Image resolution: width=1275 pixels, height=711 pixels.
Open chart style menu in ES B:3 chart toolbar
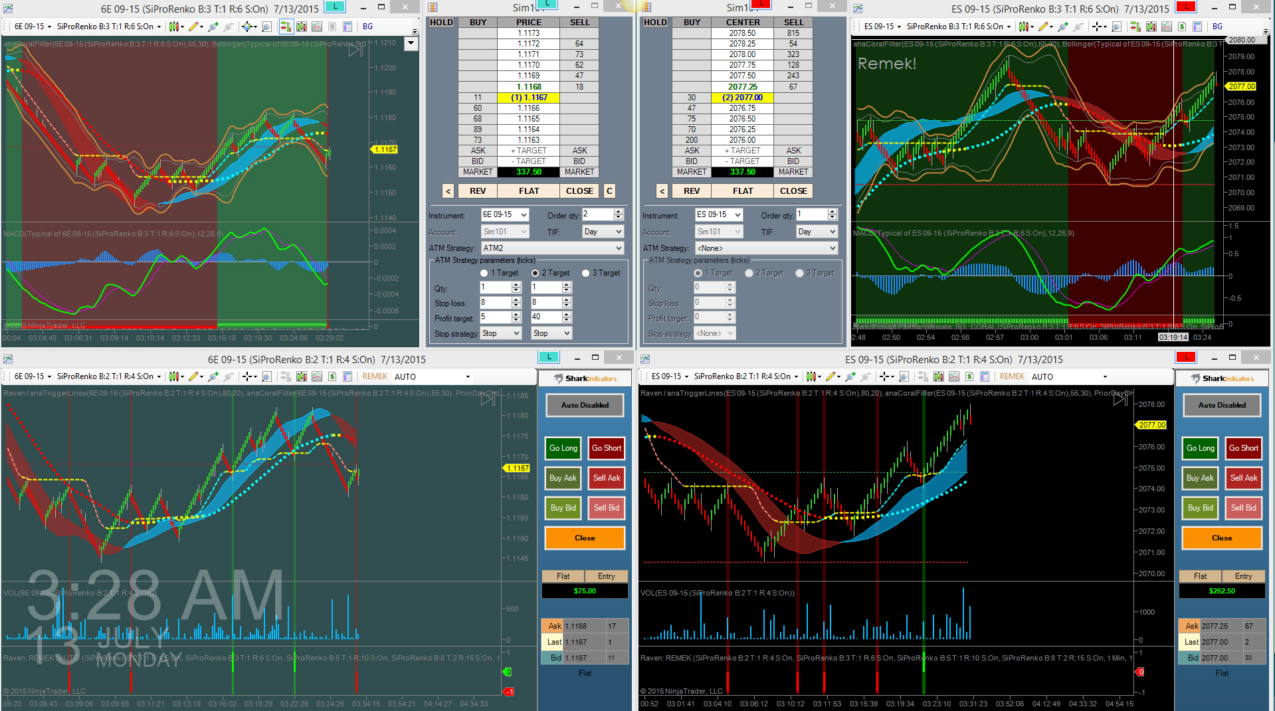[x=1025, y=27]
